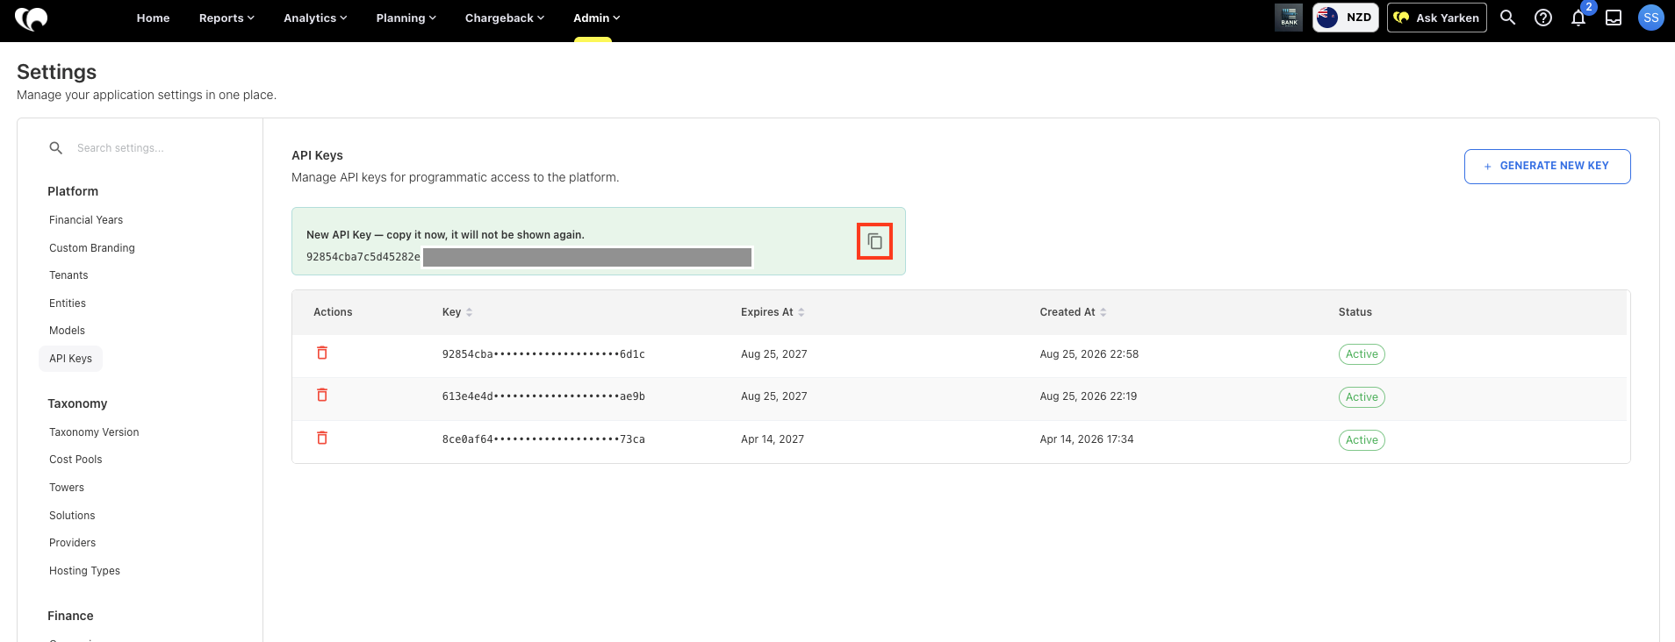Click the Active badge for key 92854cba

pos(1362,354)
